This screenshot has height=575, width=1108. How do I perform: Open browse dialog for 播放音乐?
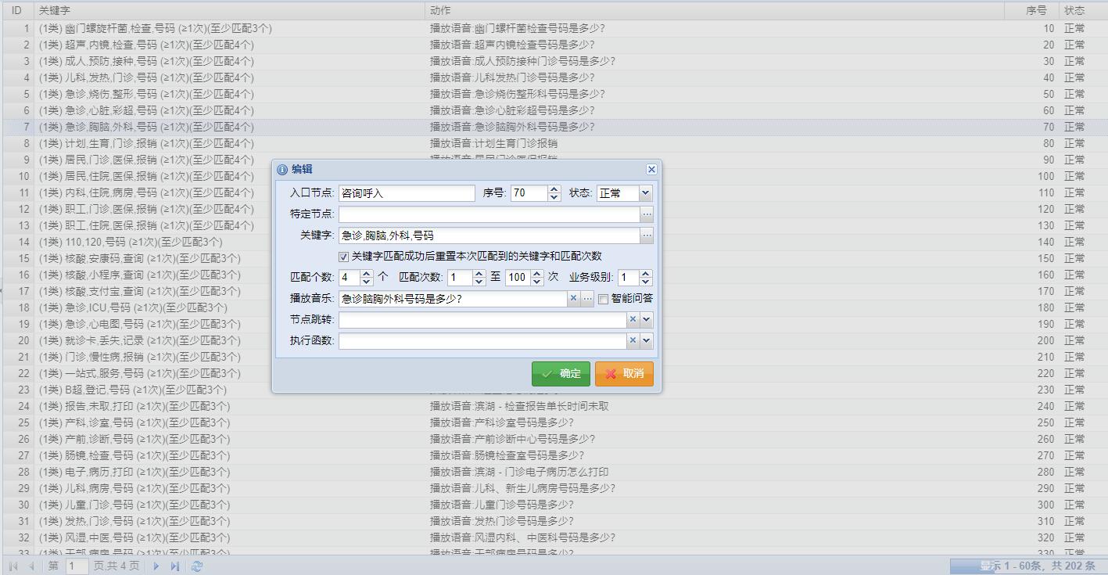tap(587, 299)
